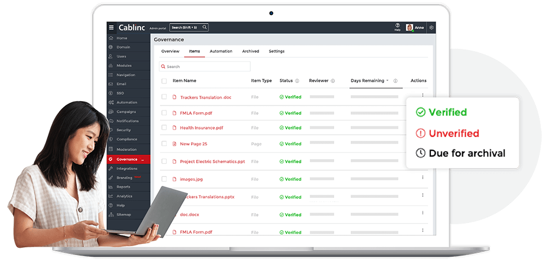Open the doc.docx item
Viewport: 549px width, 261px height.
189,214
